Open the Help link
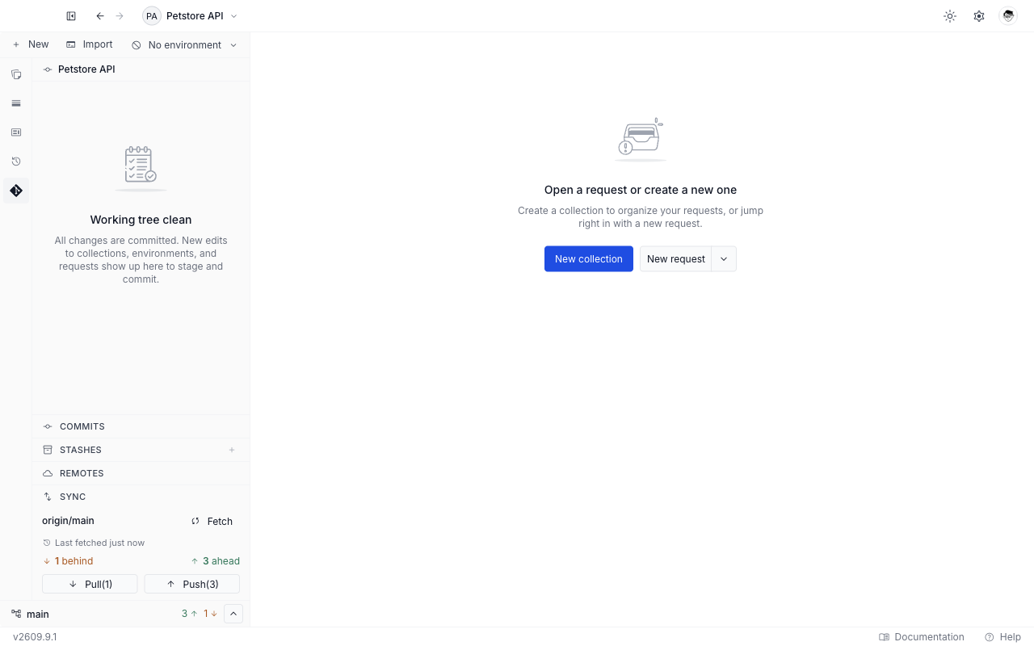 (x=1002, y=637)
